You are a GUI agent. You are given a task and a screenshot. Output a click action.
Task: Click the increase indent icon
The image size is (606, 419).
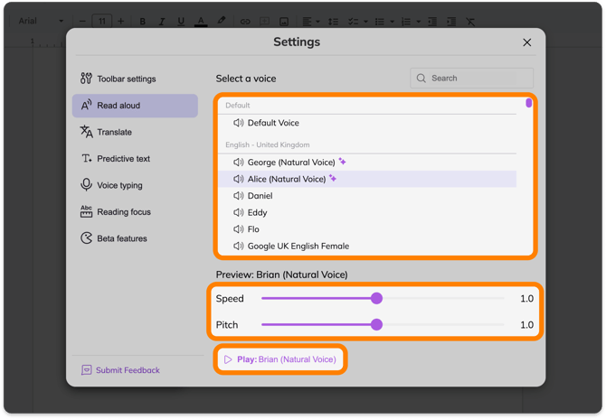click(451, 22)
